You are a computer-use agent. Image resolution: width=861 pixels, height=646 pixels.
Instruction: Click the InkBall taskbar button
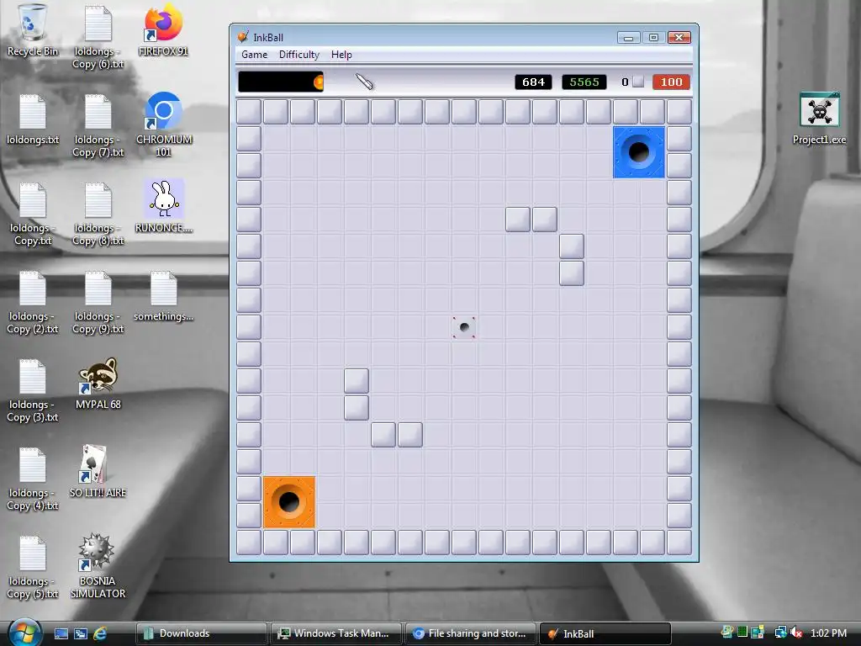click(605, 633)
